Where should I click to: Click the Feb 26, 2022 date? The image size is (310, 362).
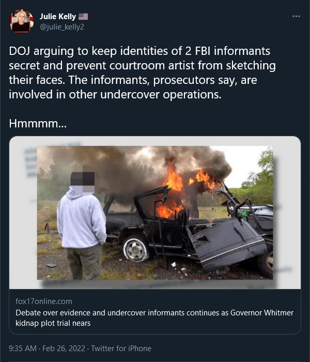point(64,348)
